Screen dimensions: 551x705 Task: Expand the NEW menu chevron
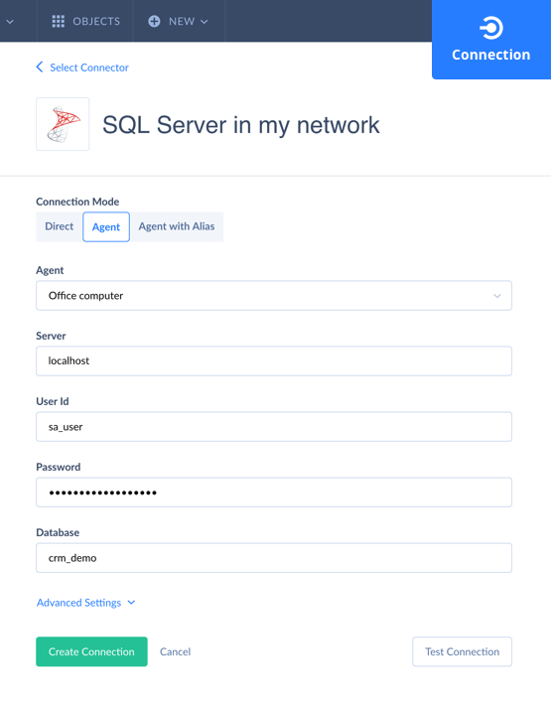[205, 21]
